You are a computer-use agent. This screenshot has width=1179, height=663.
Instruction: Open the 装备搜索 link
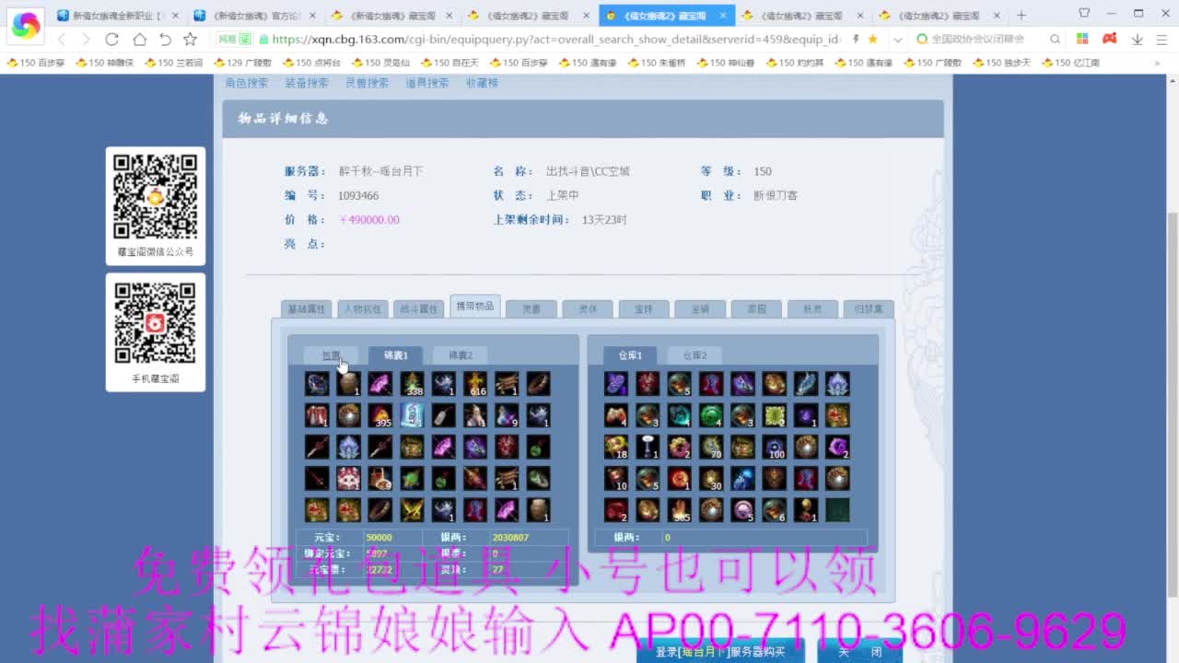(x=307, y=83)
